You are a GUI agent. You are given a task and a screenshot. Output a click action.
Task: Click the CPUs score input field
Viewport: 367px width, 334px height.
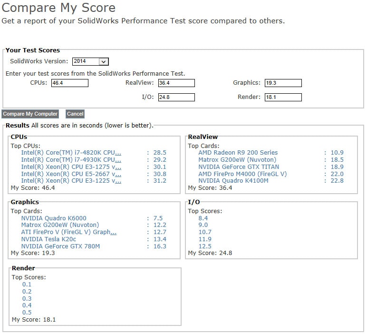click(x=70, y=83)
